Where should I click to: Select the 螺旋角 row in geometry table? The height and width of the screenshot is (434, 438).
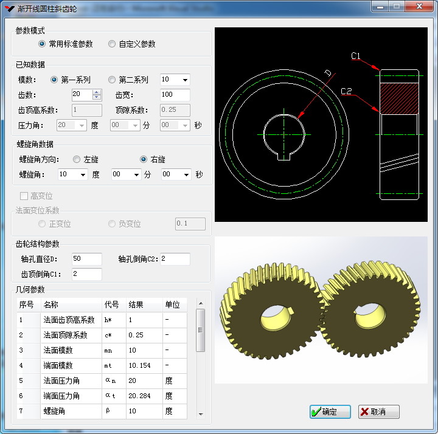[x=102, y=411]
